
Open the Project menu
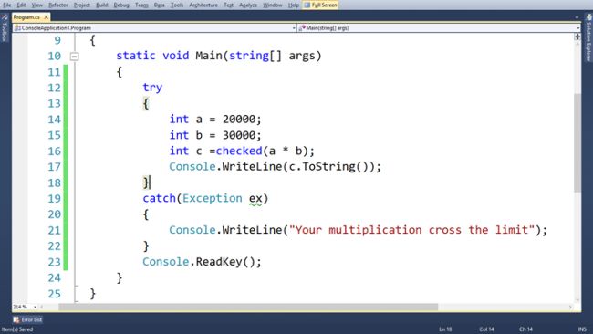tap(82, 5)
